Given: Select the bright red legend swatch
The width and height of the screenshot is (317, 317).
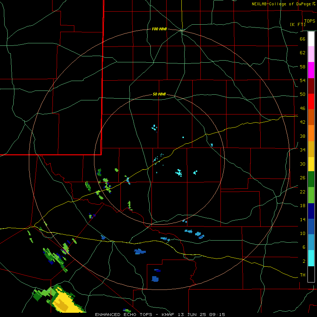Looking at the screenshot, I should (311, 101).
